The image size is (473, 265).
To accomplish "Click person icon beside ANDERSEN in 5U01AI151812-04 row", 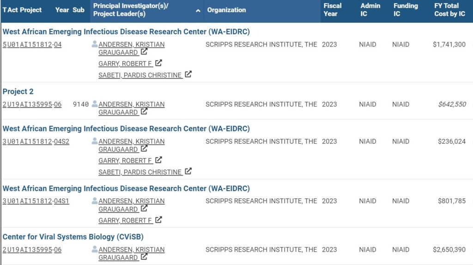I will coord(94,44).
